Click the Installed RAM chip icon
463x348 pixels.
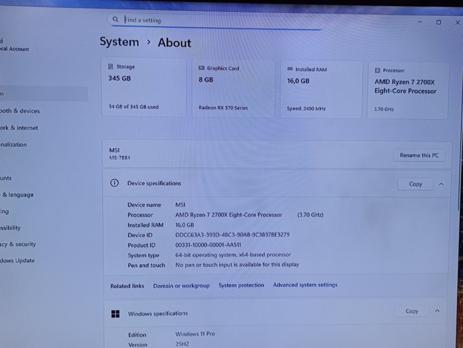point(290,69)
